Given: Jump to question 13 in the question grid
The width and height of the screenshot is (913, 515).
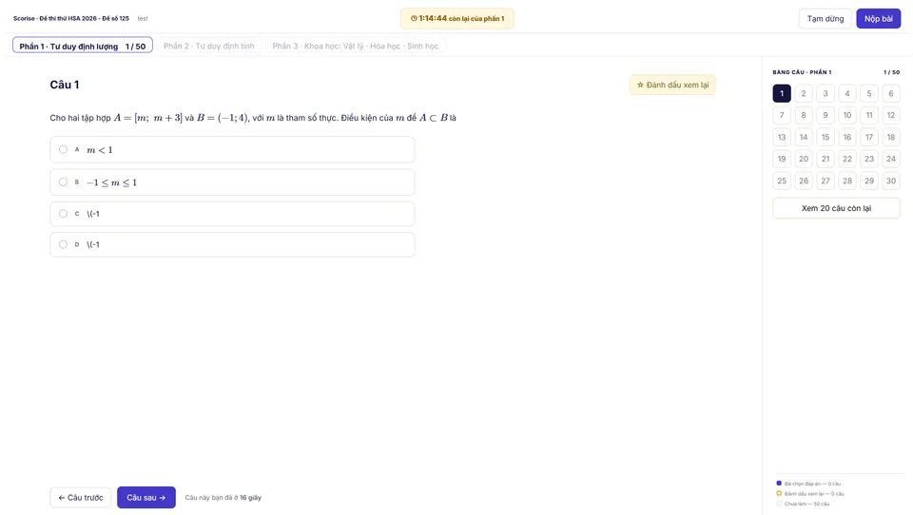Looking at the screenshot, I should (782, 137).
